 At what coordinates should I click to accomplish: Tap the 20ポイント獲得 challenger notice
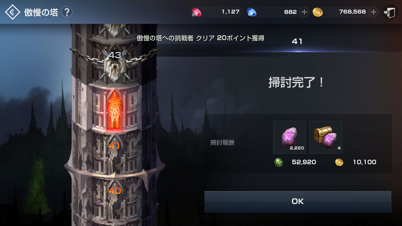coord(201,38)
